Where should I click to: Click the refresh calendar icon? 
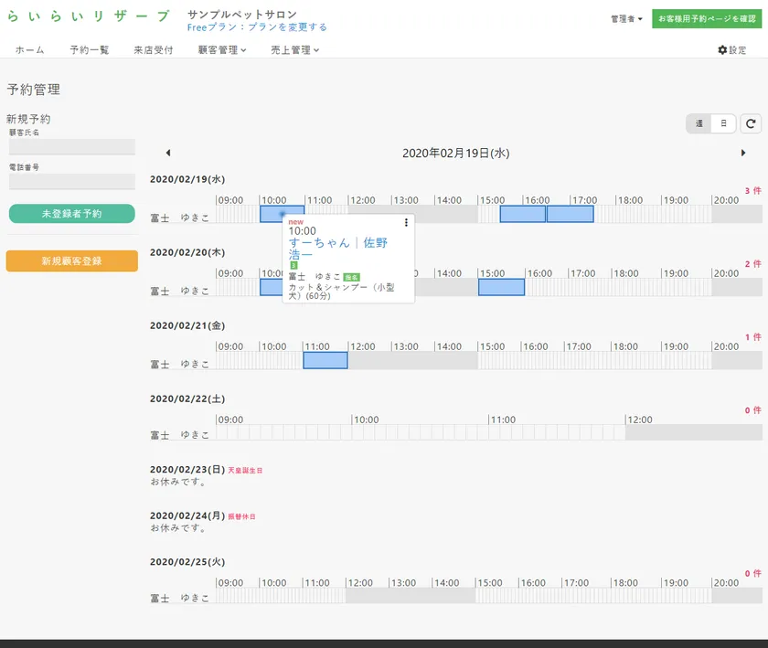point(751,123)
